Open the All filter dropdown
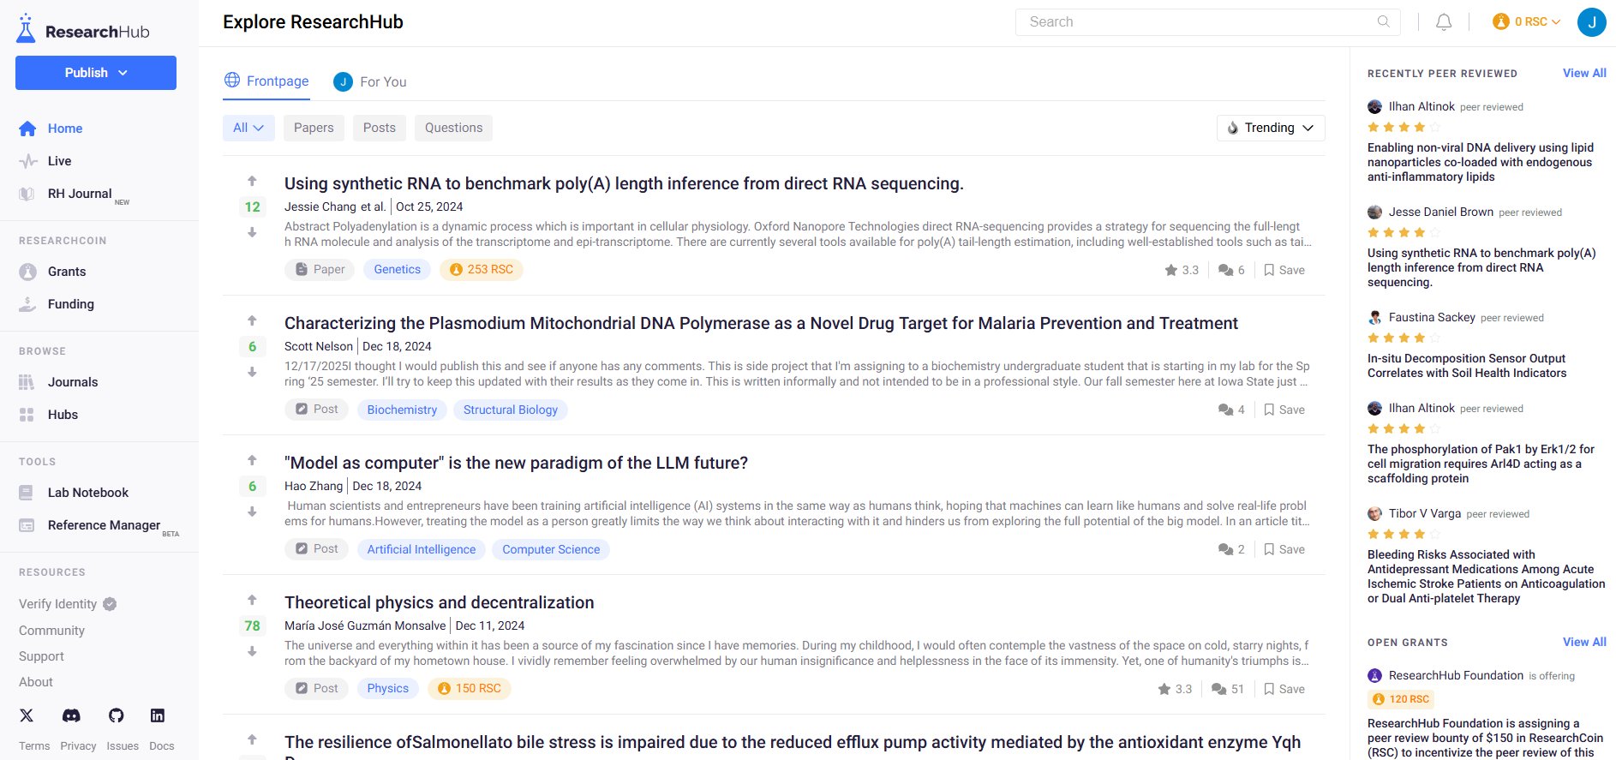This screenshot has width=1616, height=760. (248, 128)
